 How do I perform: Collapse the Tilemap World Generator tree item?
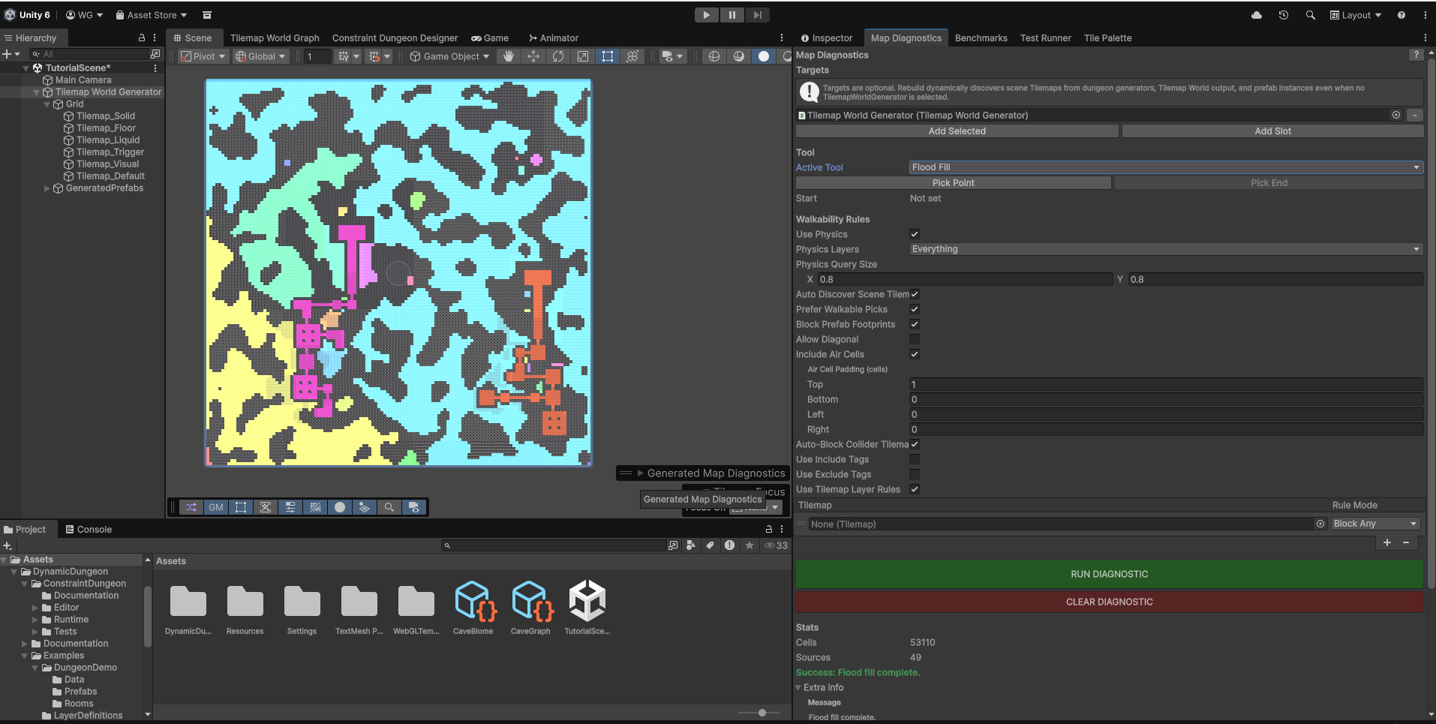pos(36,92)
